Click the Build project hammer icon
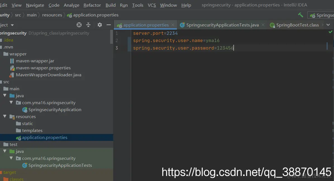 point(300,15)
